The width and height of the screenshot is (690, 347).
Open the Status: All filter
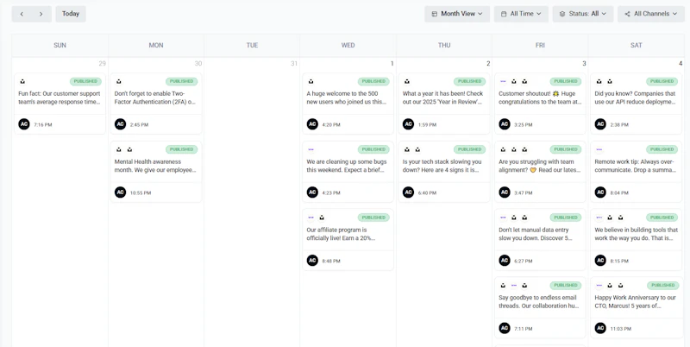[x=583, y=14]
